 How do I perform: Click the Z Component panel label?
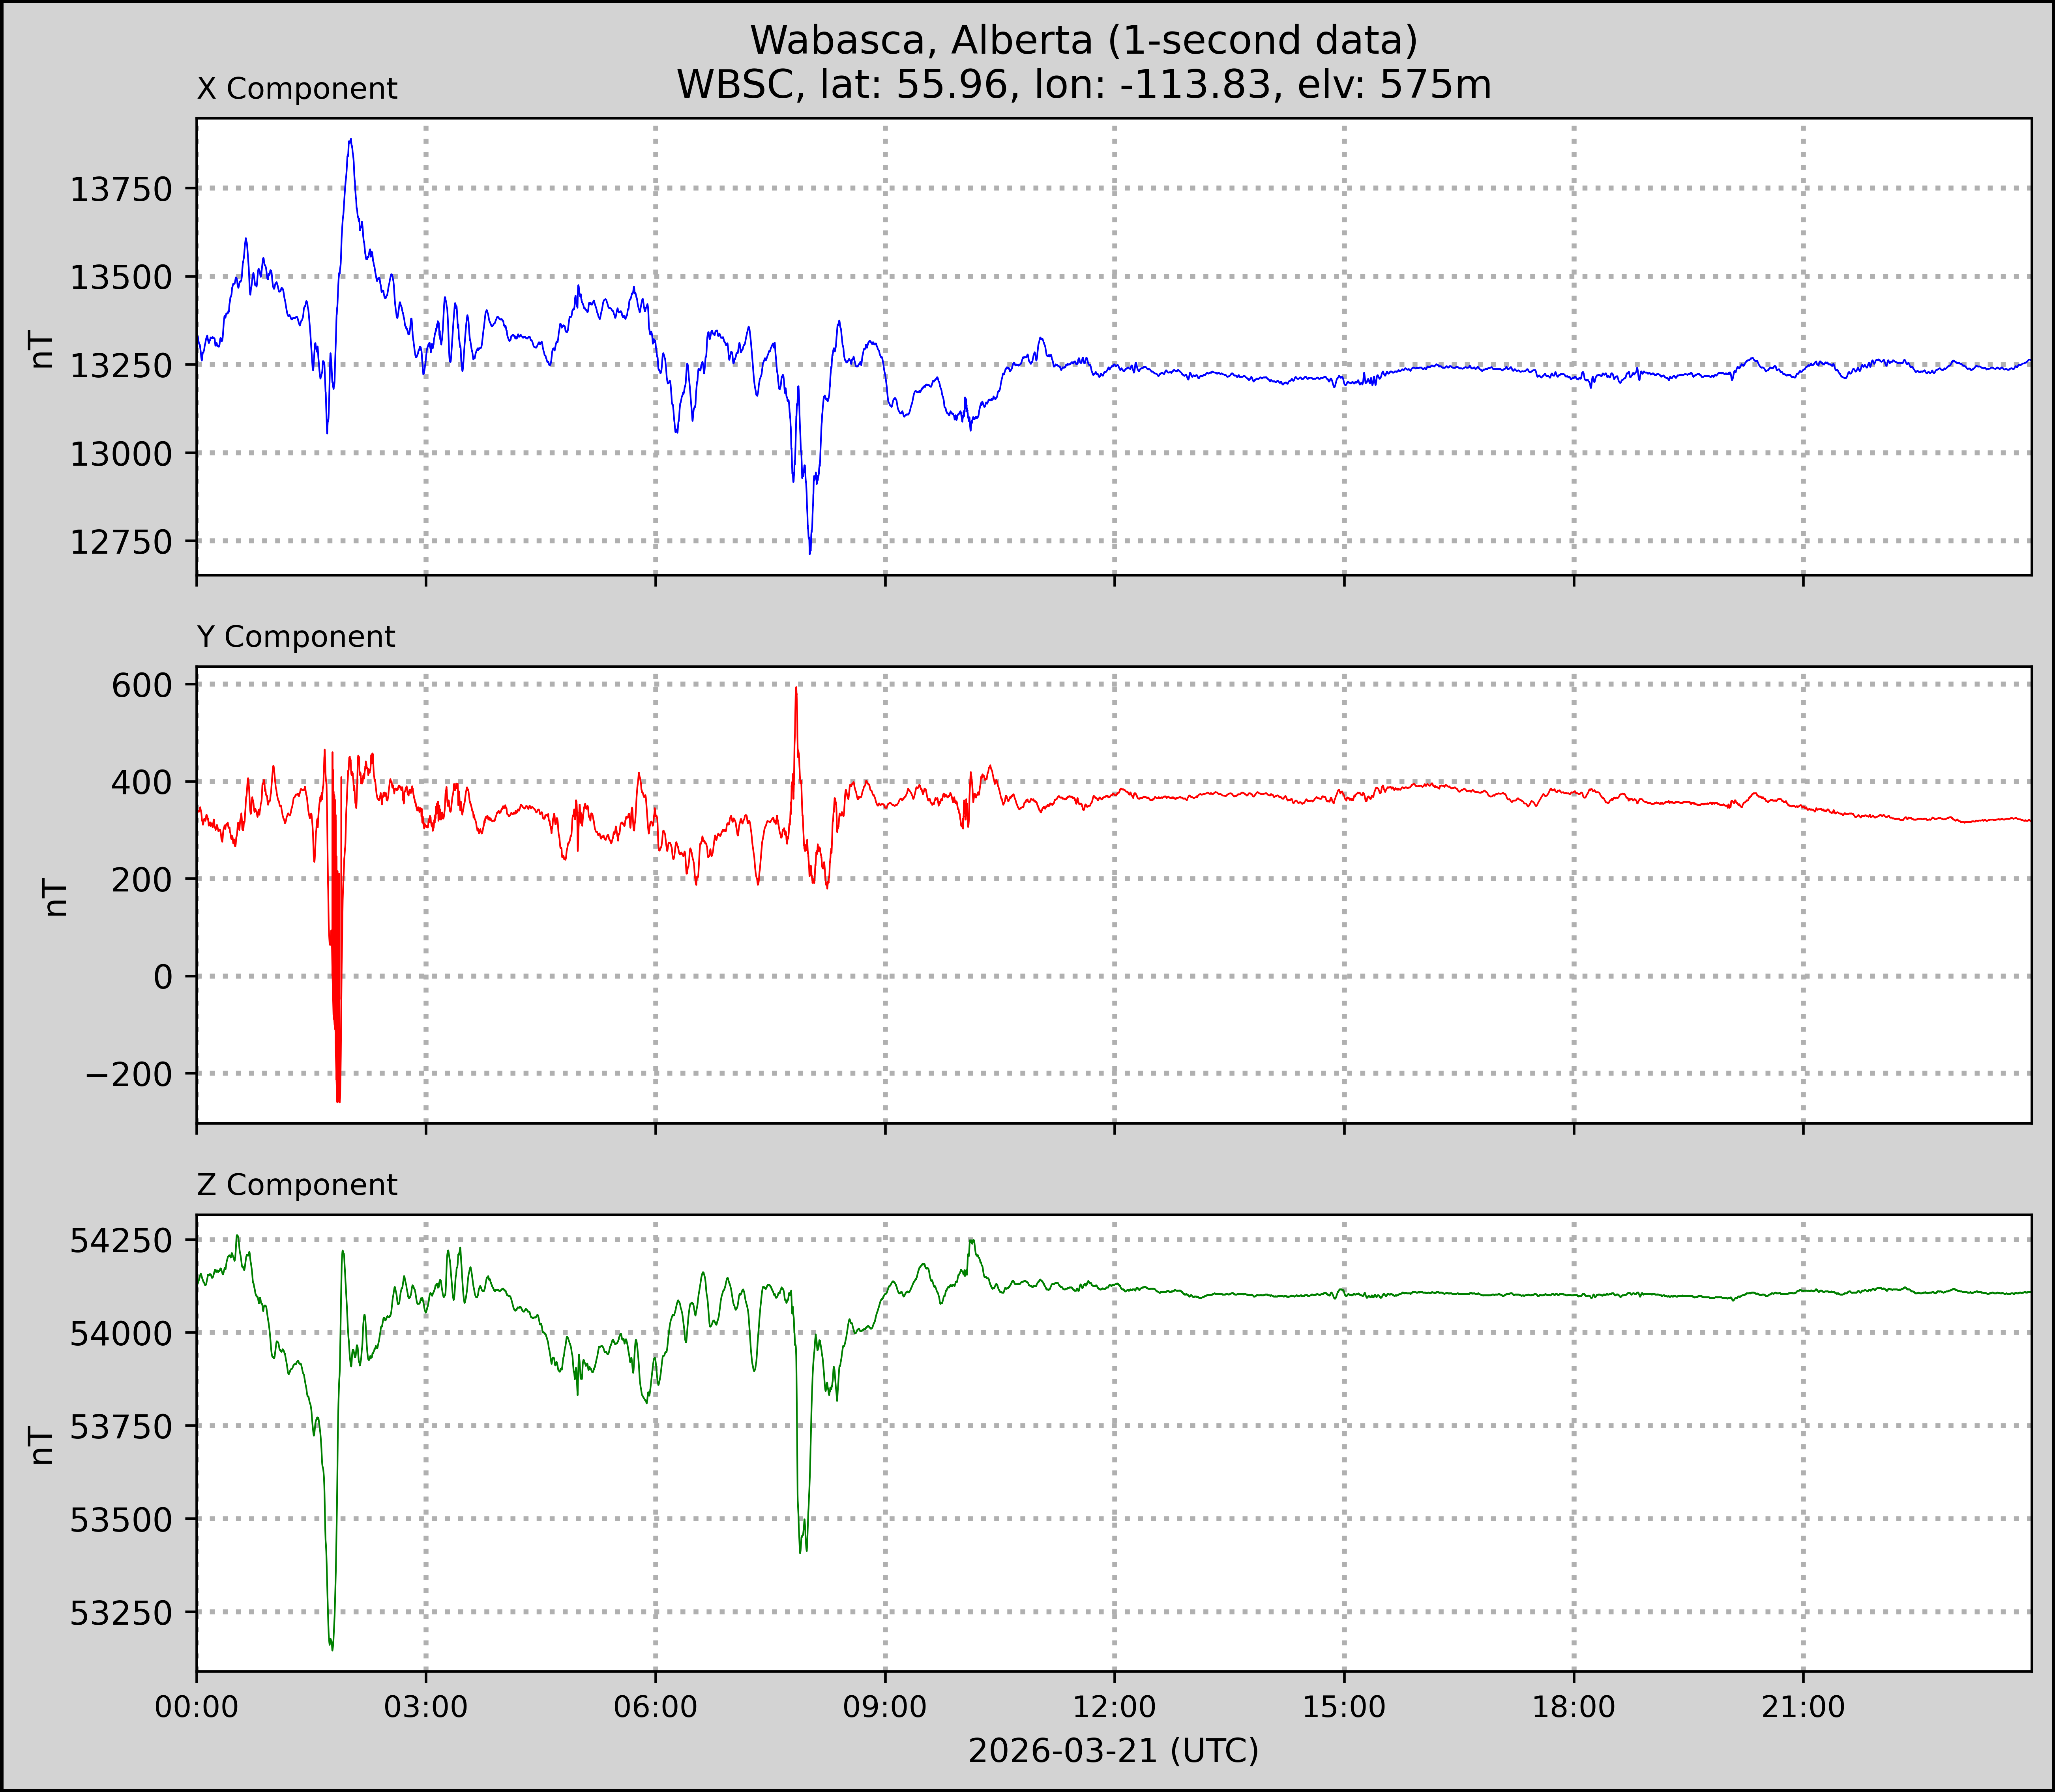[x=297, y=1185]
